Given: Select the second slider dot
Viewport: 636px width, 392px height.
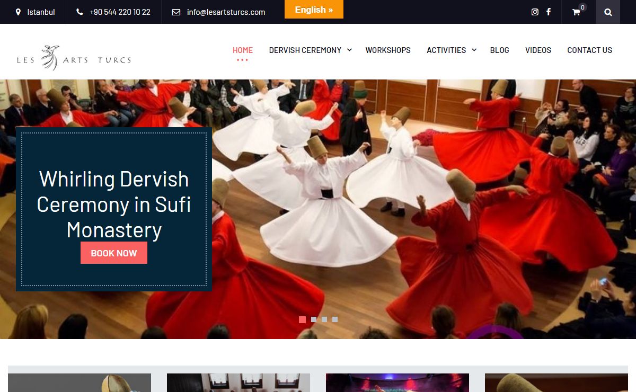Looking at the screenshot, I should [314, 319].
